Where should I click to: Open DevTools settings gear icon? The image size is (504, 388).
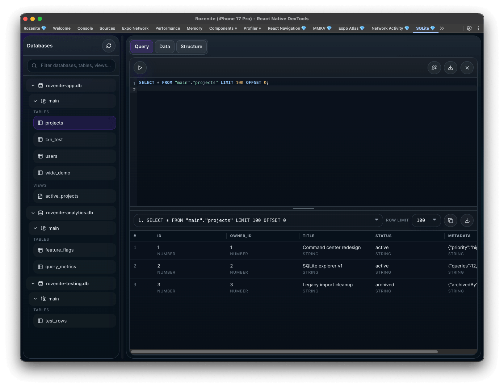[x=469, y=28]
